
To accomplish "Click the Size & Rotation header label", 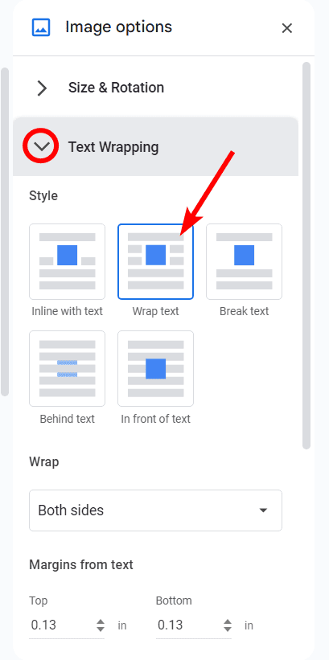I will tap(117, 88).
